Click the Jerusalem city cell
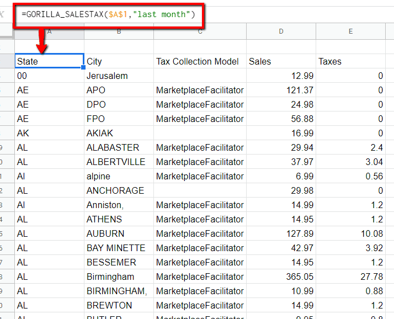The height and width of the screenshot is (319, 394). tap(119, 76)
